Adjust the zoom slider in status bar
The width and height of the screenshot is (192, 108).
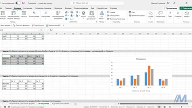tap(181, 107)
